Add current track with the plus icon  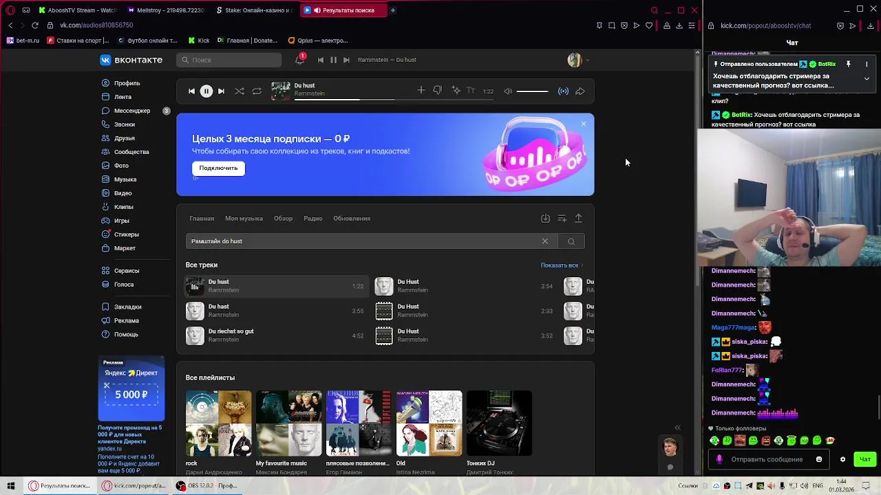pyautogui.click(x=421, y=90)
